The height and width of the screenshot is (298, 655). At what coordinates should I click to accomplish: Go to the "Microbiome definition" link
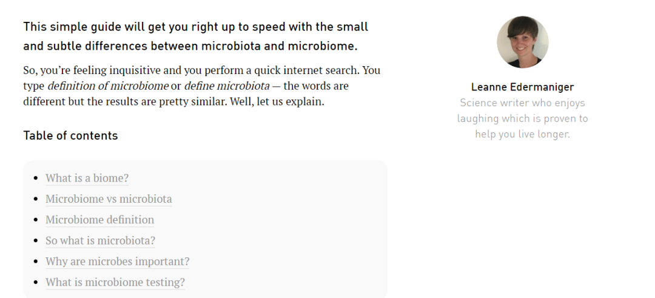(x=100, y=220)
